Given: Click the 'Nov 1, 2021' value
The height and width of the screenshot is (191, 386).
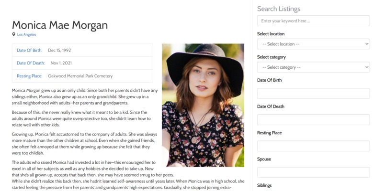Looking at the screenshot, I should [61, 63].
